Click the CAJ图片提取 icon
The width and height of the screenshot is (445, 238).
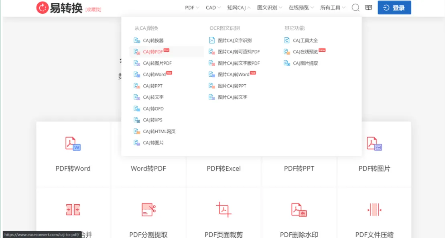(287, 63)
